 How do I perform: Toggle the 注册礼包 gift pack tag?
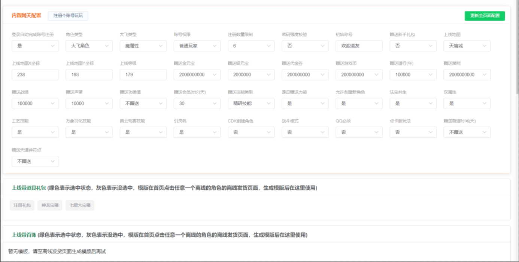coord(22,205)
